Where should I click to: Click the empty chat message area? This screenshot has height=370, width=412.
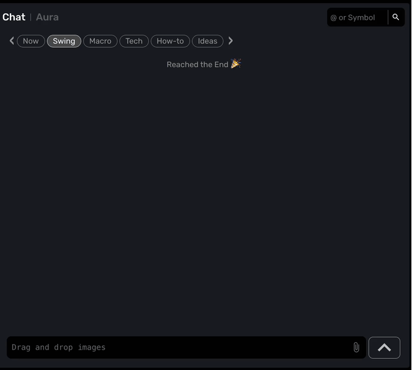[x=204, y=198]
